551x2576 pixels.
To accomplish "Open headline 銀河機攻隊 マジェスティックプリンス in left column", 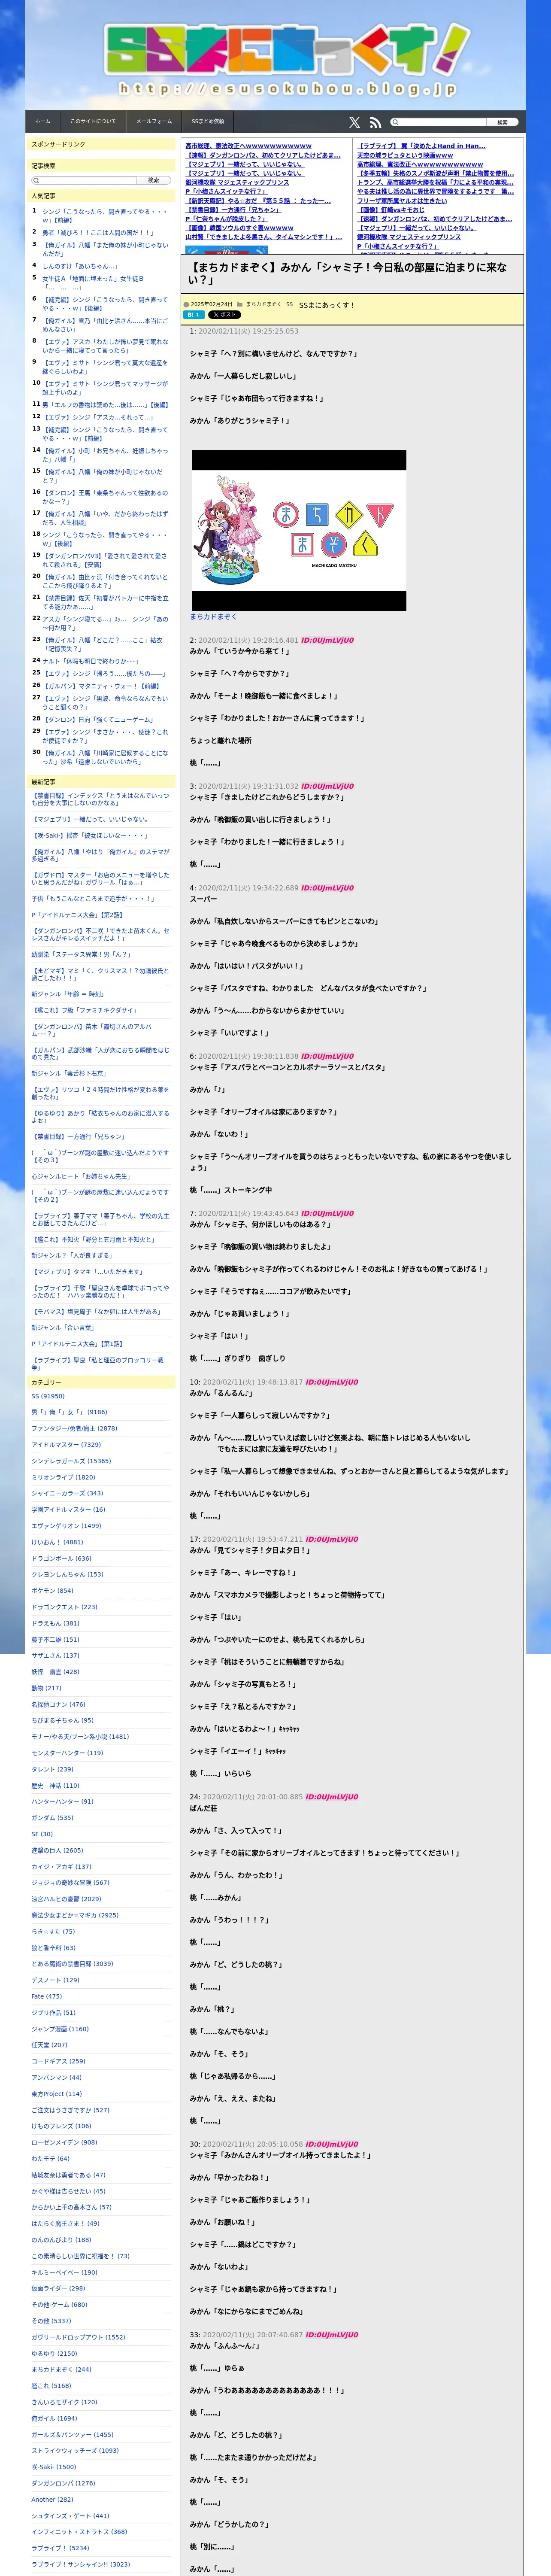I will [x=237, y=182].
